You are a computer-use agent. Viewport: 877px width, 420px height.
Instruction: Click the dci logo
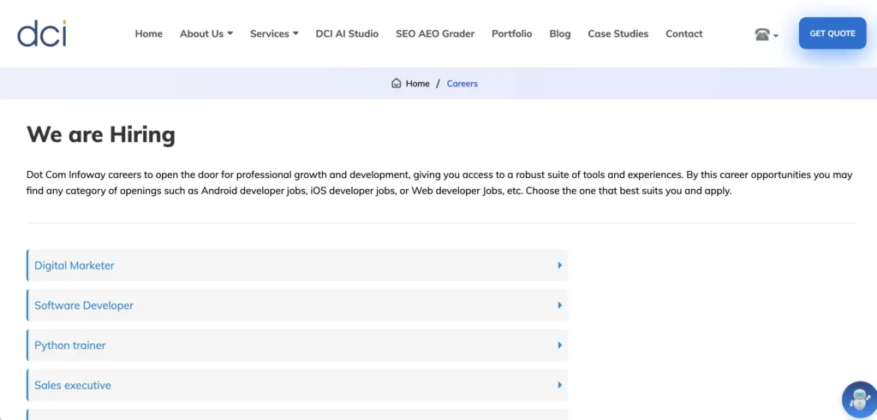[42, 33]
